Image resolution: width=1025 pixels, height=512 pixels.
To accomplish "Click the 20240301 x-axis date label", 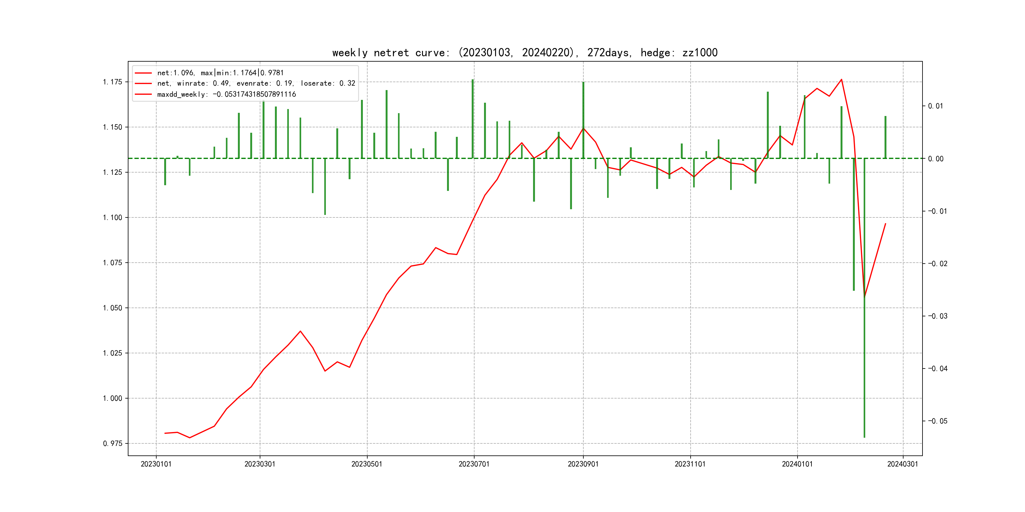I will [903, 464].
